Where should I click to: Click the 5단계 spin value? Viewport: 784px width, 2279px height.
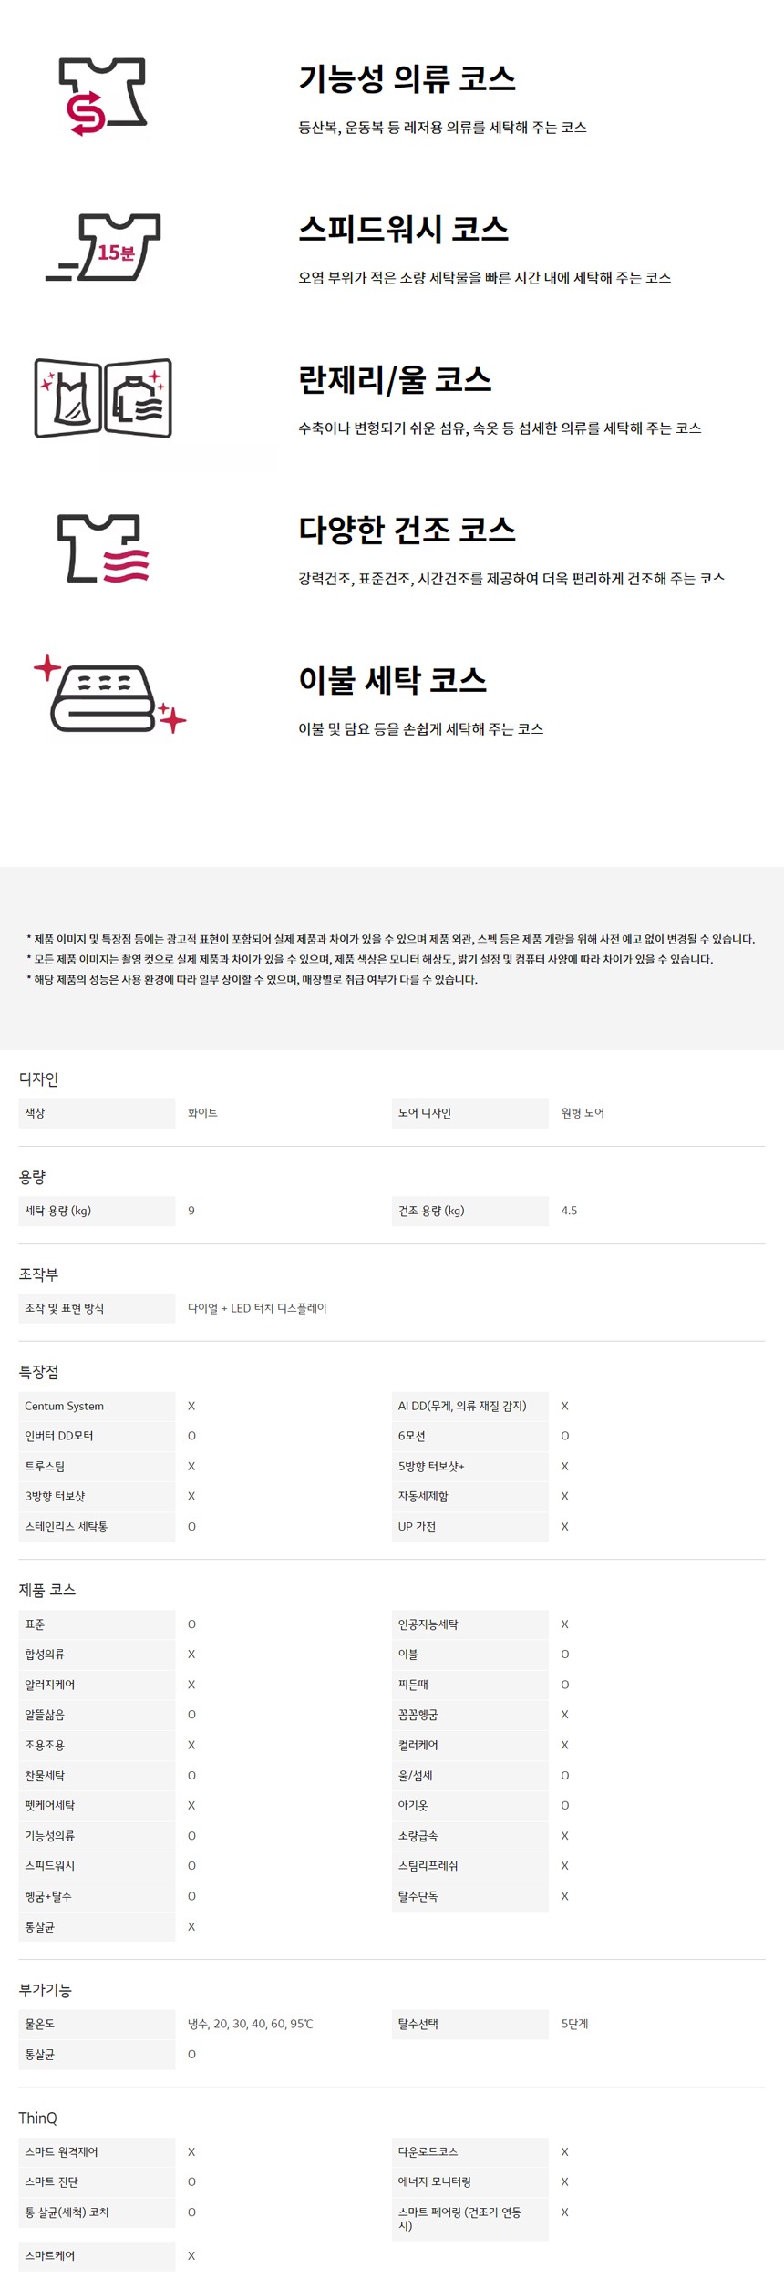coord(574,2024)
